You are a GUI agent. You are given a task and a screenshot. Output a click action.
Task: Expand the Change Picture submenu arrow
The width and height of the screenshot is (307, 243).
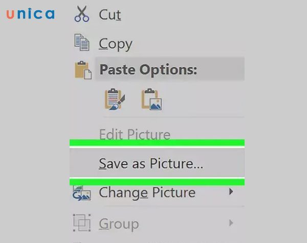(231, 192)
